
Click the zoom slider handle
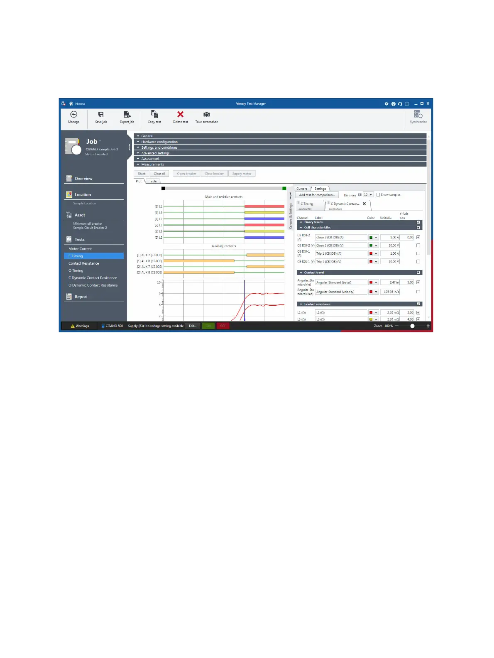tap(412, 326)
